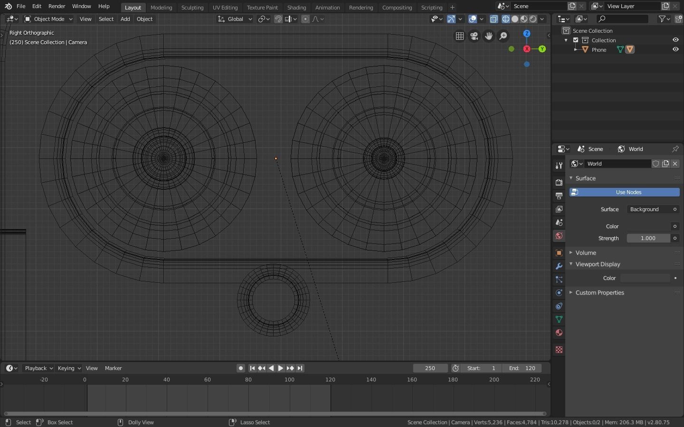This screenshot has width=684, height=427.
Task: Open the Material properties tab icon
Action: pyautogui.click(x=559, y=333)
